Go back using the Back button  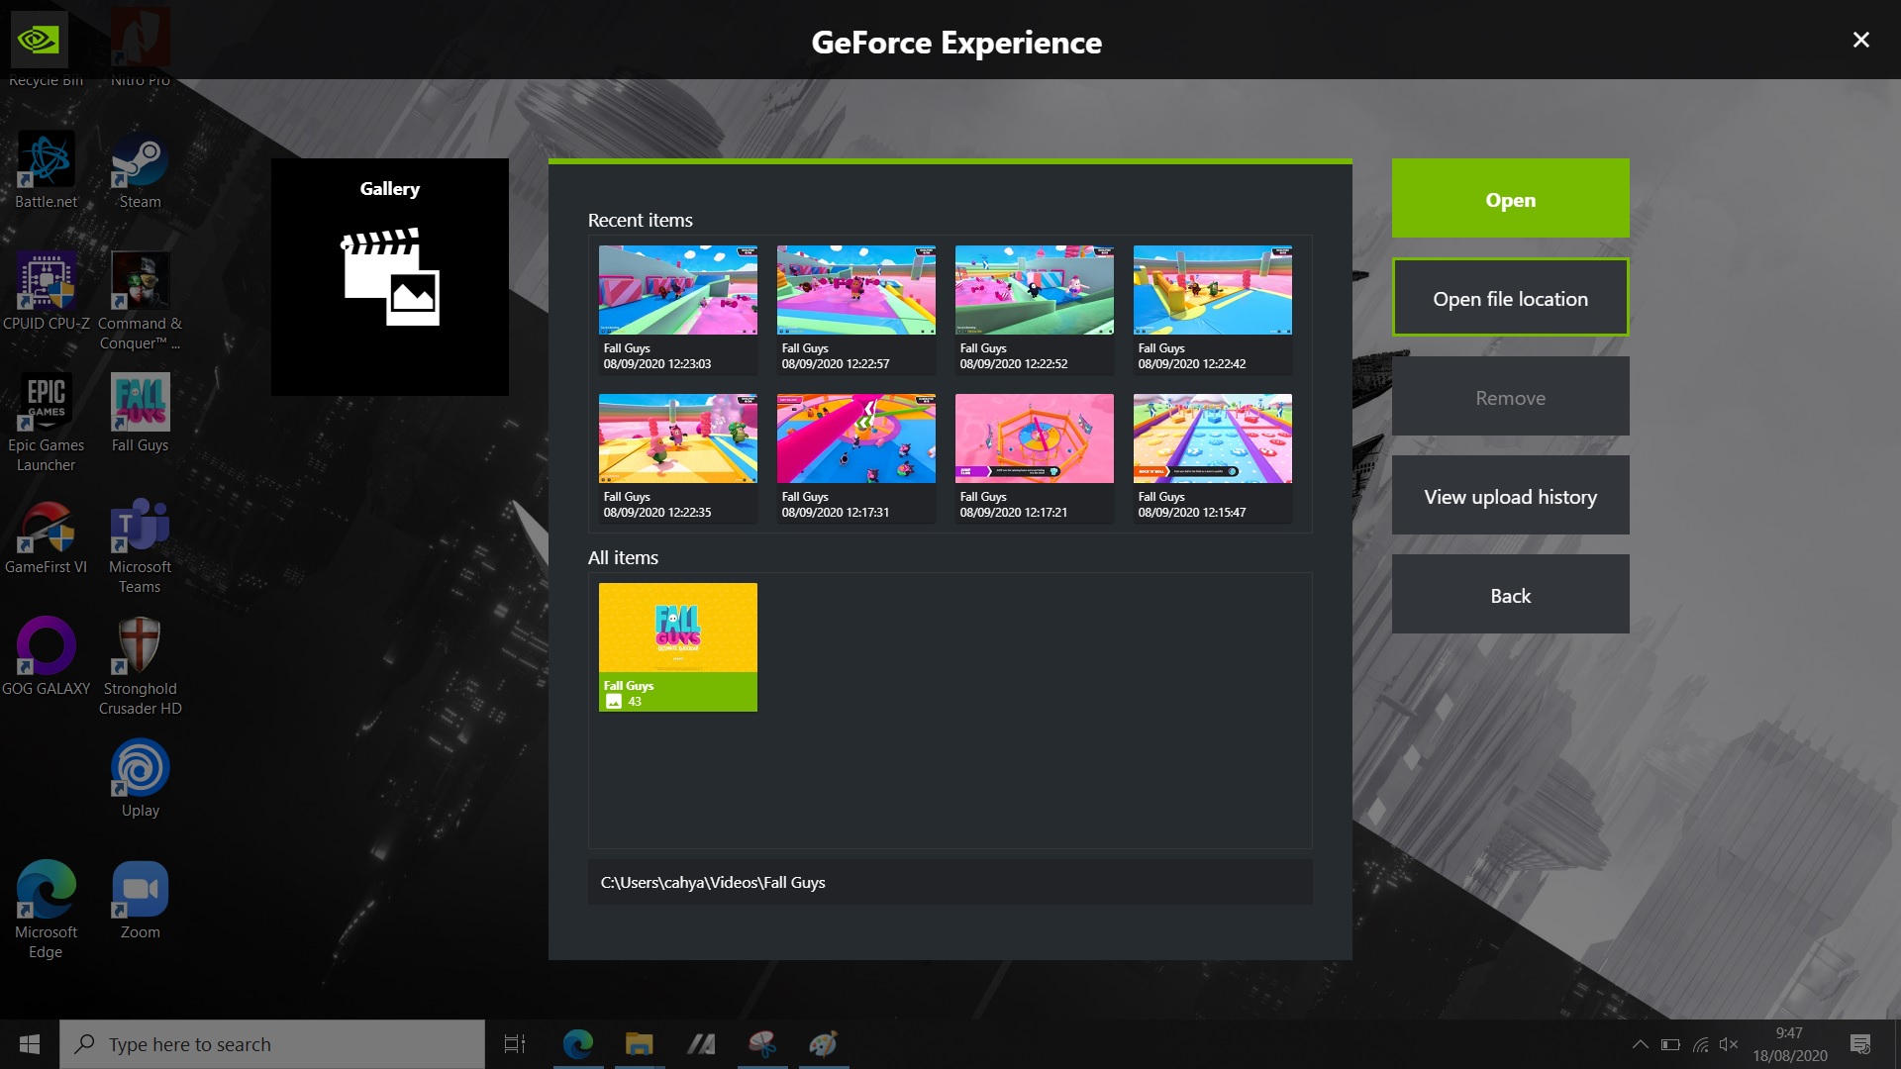pos(1510,595)
